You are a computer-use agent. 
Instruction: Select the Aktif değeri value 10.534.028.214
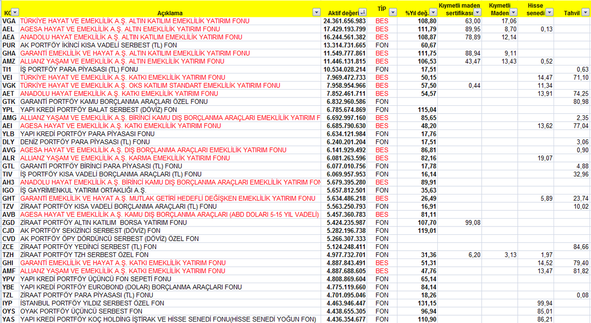tap(345, 69)
